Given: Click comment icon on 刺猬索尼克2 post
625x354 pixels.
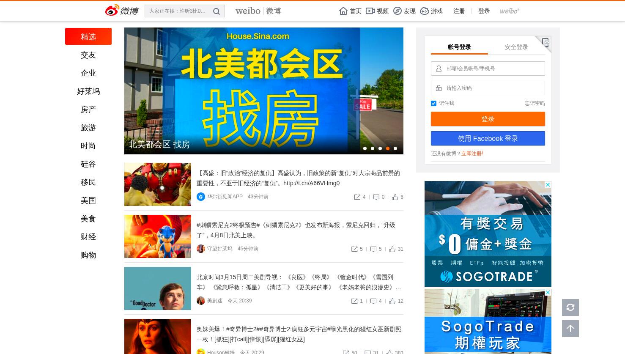Looking at the screenshot, I should 373,249.
